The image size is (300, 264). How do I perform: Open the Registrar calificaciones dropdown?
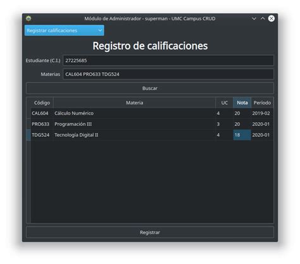tap(64, 30)
